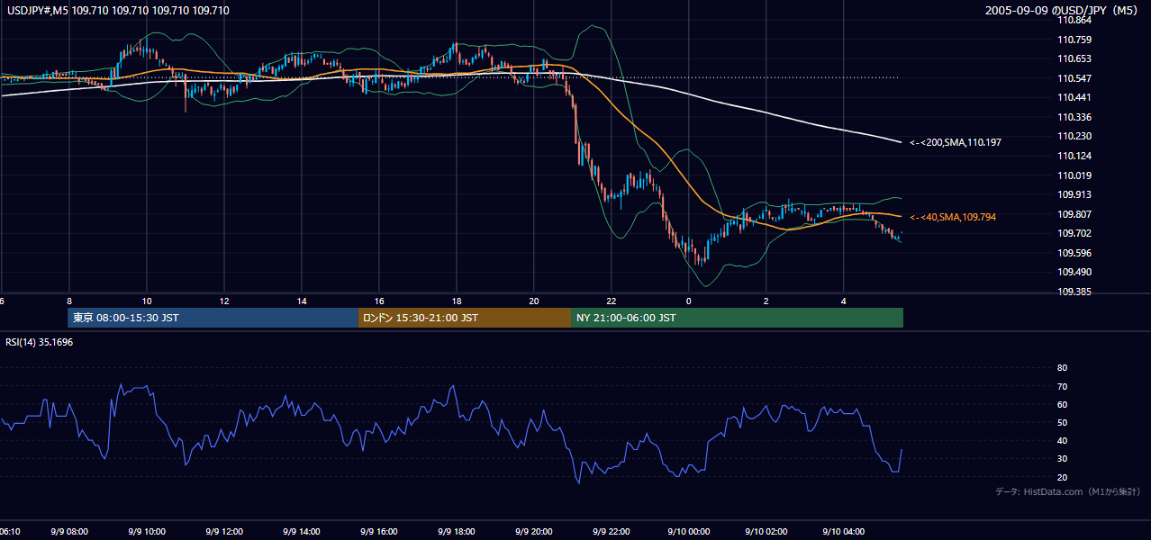Click the RSI scale value 30
The height and width of the screenshot is (540, 1151).
[1062, 459]
